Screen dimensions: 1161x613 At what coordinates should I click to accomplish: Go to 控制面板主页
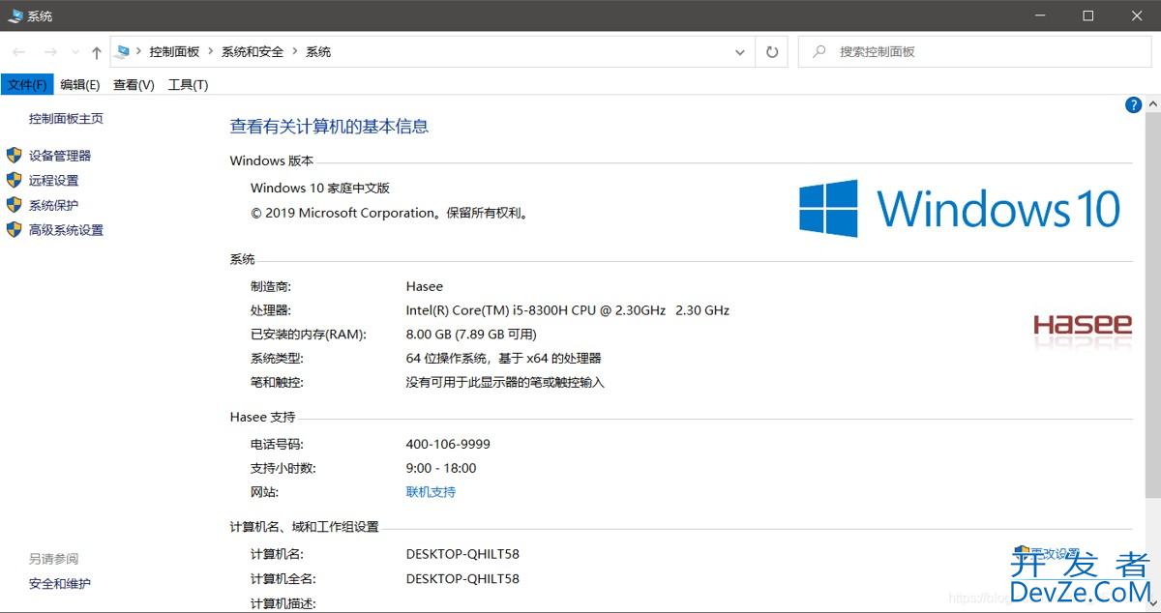click(66, 119)
